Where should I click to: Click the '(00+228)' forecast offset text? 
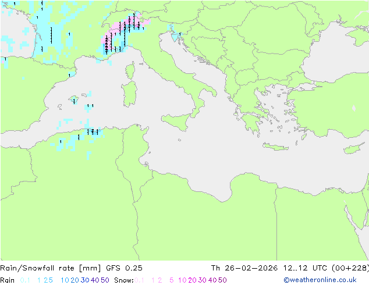350,268
